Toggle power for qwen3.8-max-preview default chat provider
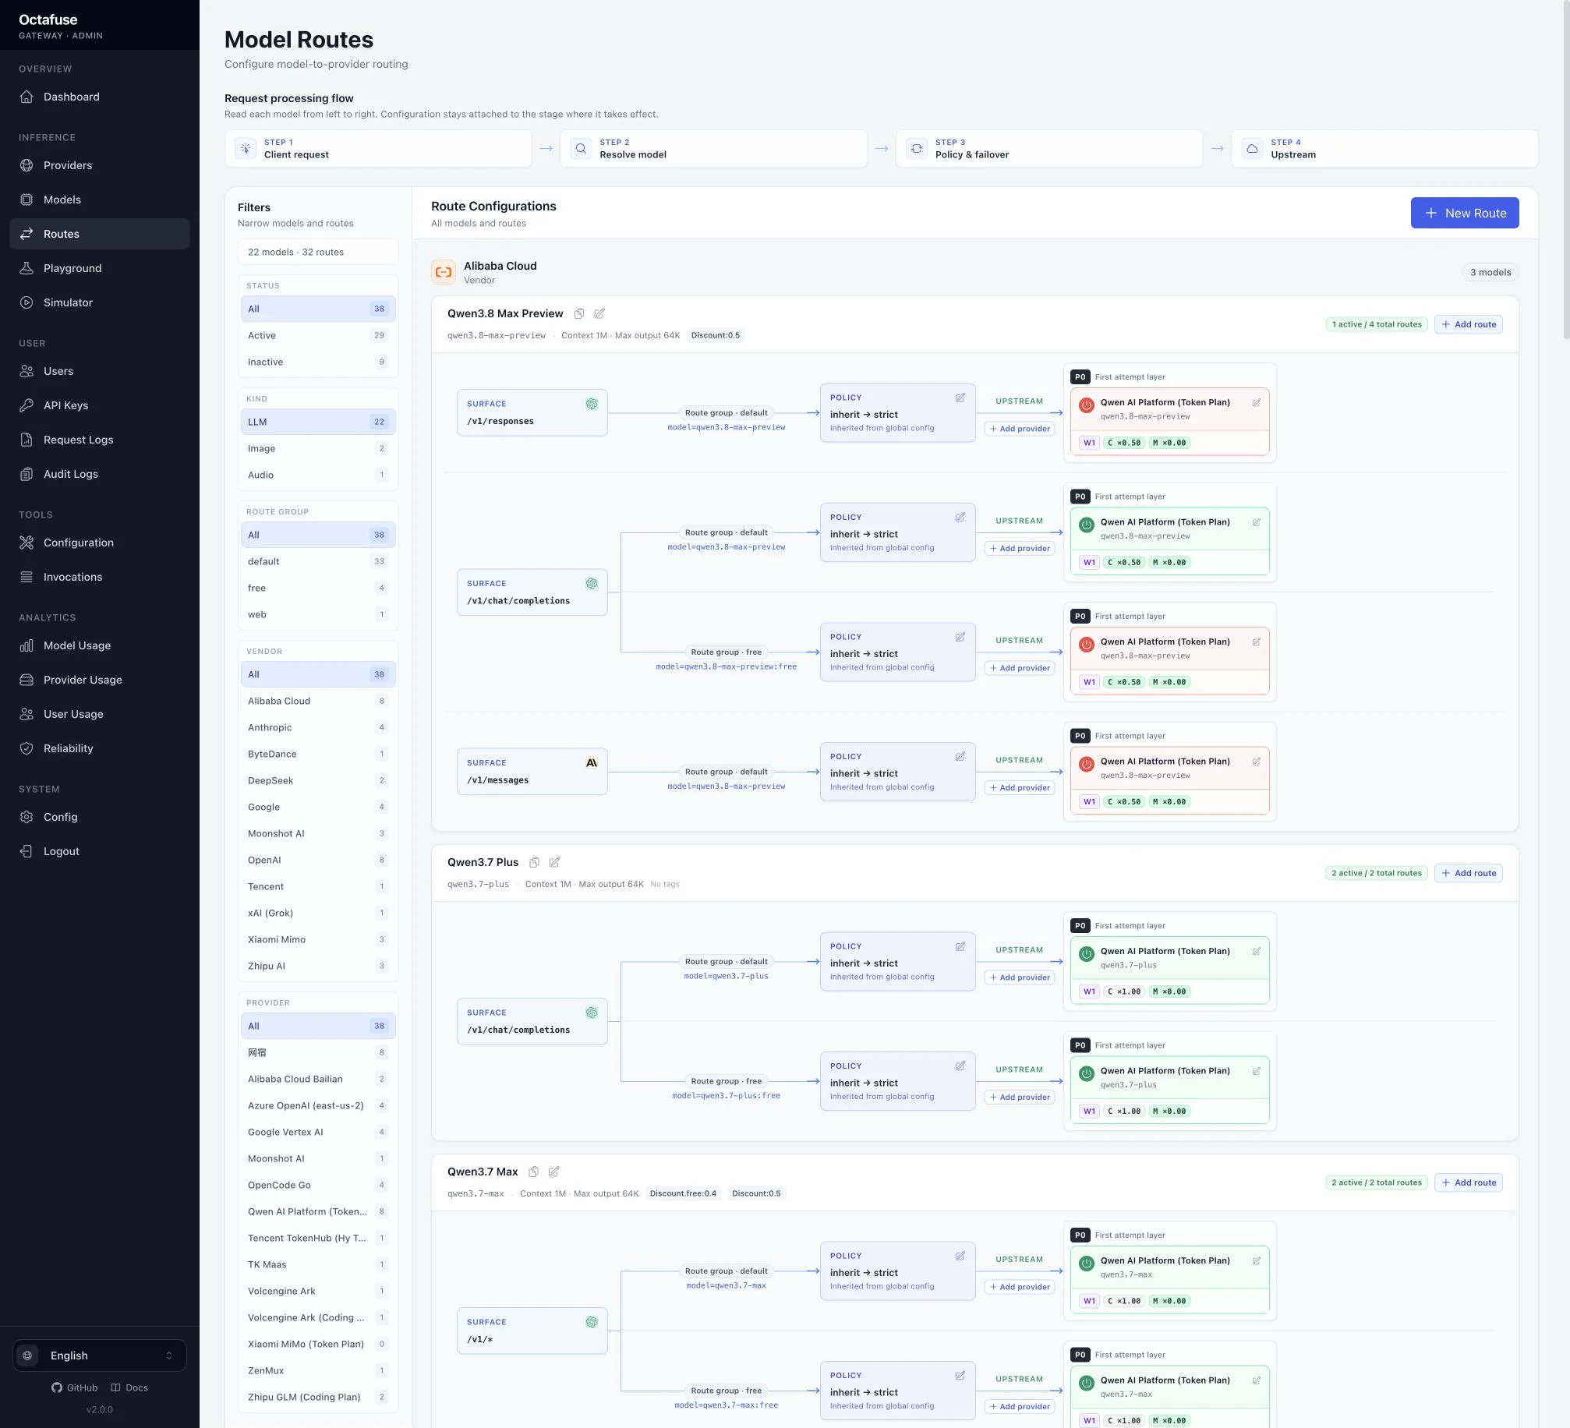This screenshot has width=1570, height=1428. point(1087,525)
